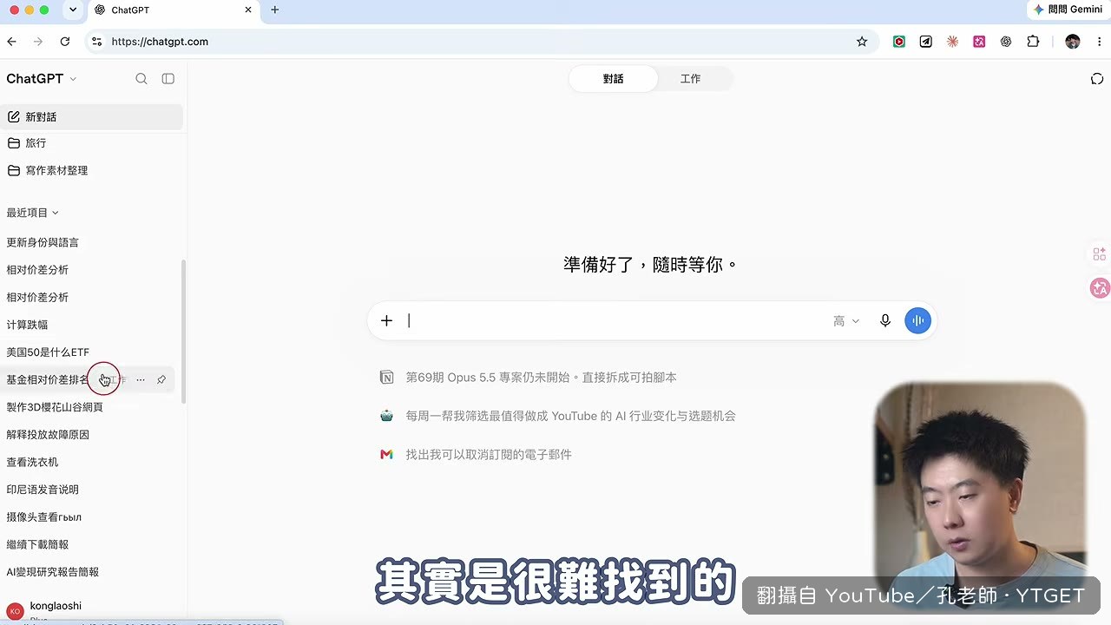Open chat 计算跌幅
Screen dimensions: 1111x625
click(x=27, y=325)
